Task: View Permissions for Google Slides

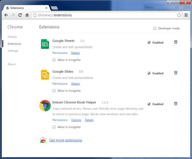Action: click(x=60, y=84)
